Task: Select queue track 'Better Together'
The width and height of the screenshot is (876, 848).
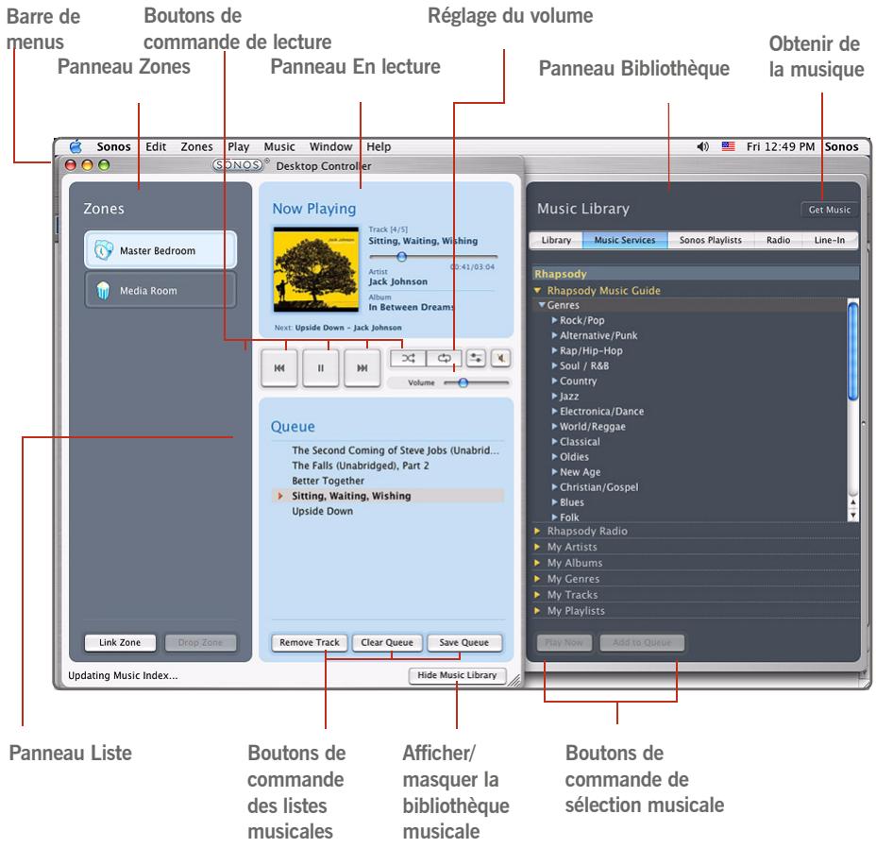Action: tap(328, 481)
